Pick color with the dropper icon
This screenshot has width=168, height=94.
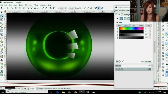123,61
